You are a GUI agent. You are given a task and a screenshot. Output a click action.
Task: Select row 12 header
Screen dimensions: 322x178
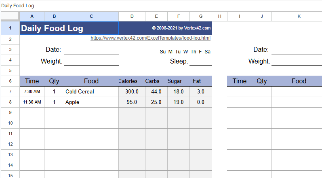pos(10,144)
